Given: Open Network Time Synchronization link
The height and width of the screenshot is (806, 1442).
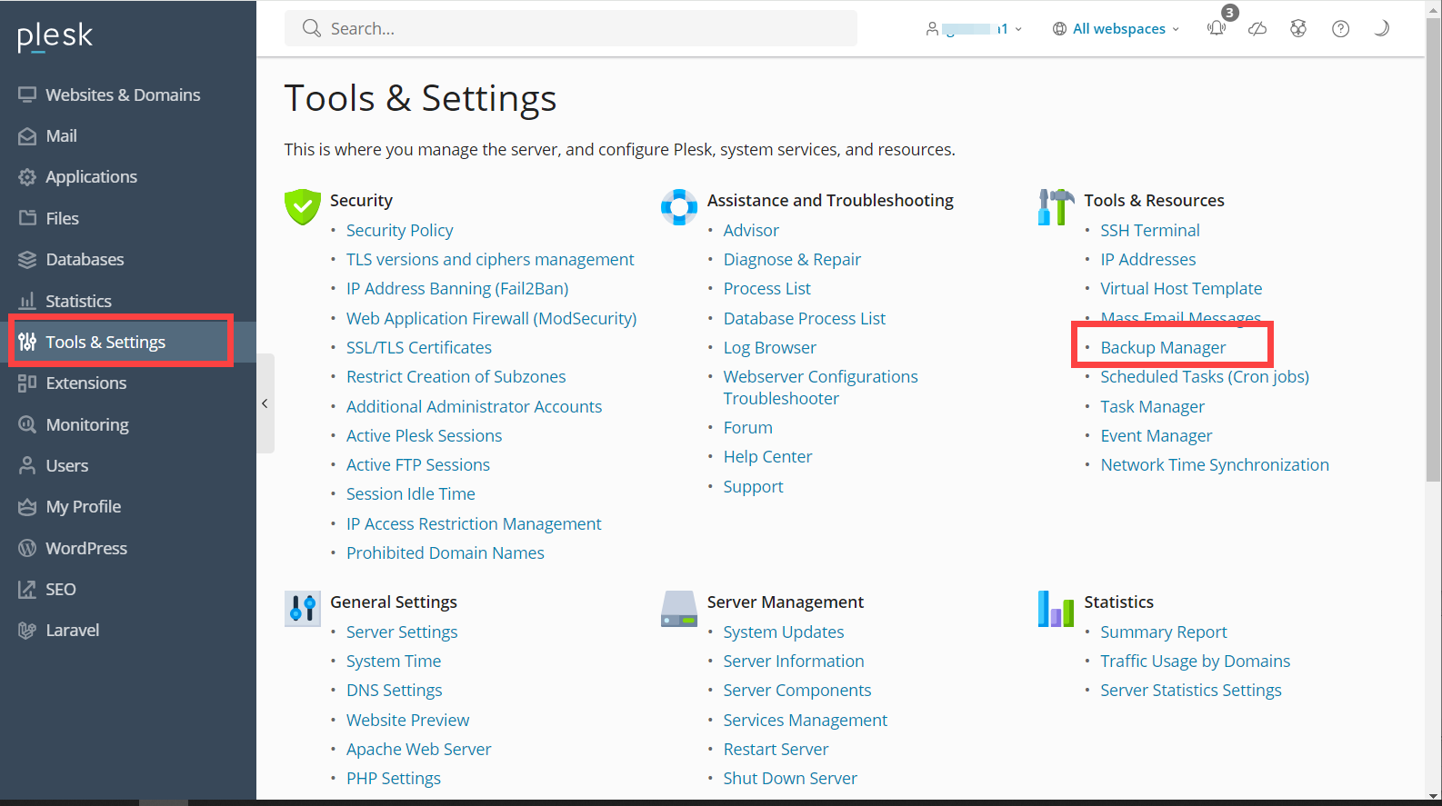Looking at the screenshot, I should pyautogui.click(x=1215, y=465).
